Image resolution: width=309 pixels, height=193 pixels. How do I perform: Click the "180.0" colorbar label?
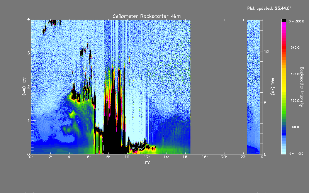tap(295, 74)
